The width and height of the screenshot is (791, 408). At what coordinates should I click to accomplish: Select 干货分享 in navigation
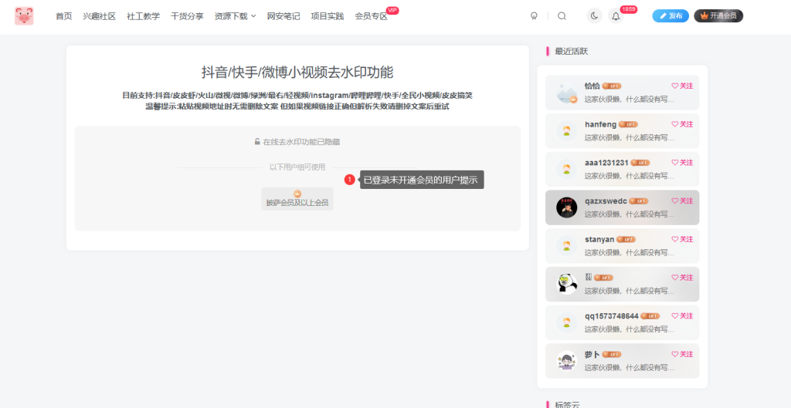click(x=187, y=16)
